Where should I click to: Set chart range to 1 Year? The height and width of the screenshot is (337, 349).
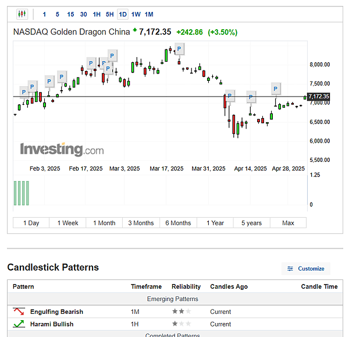click(215, 223)
